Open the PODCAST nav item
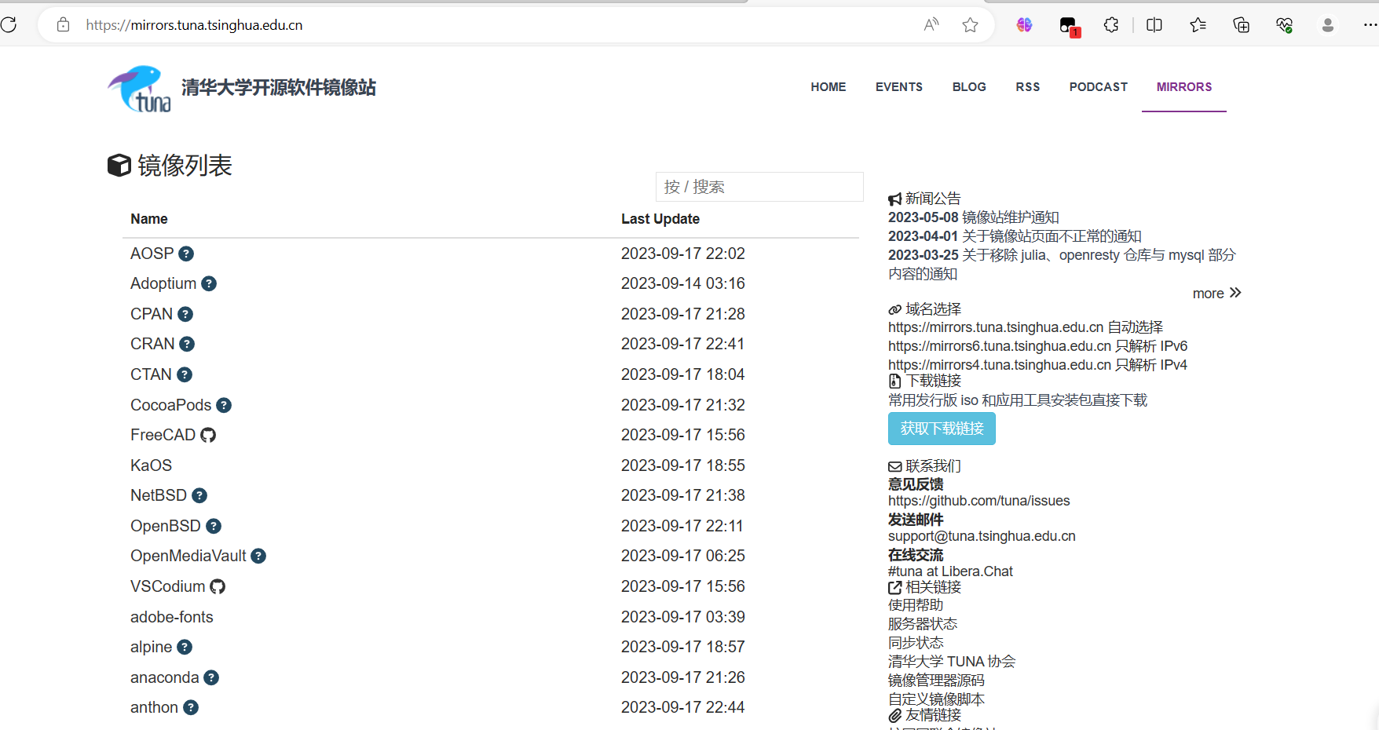 [x=1099, y=87]
